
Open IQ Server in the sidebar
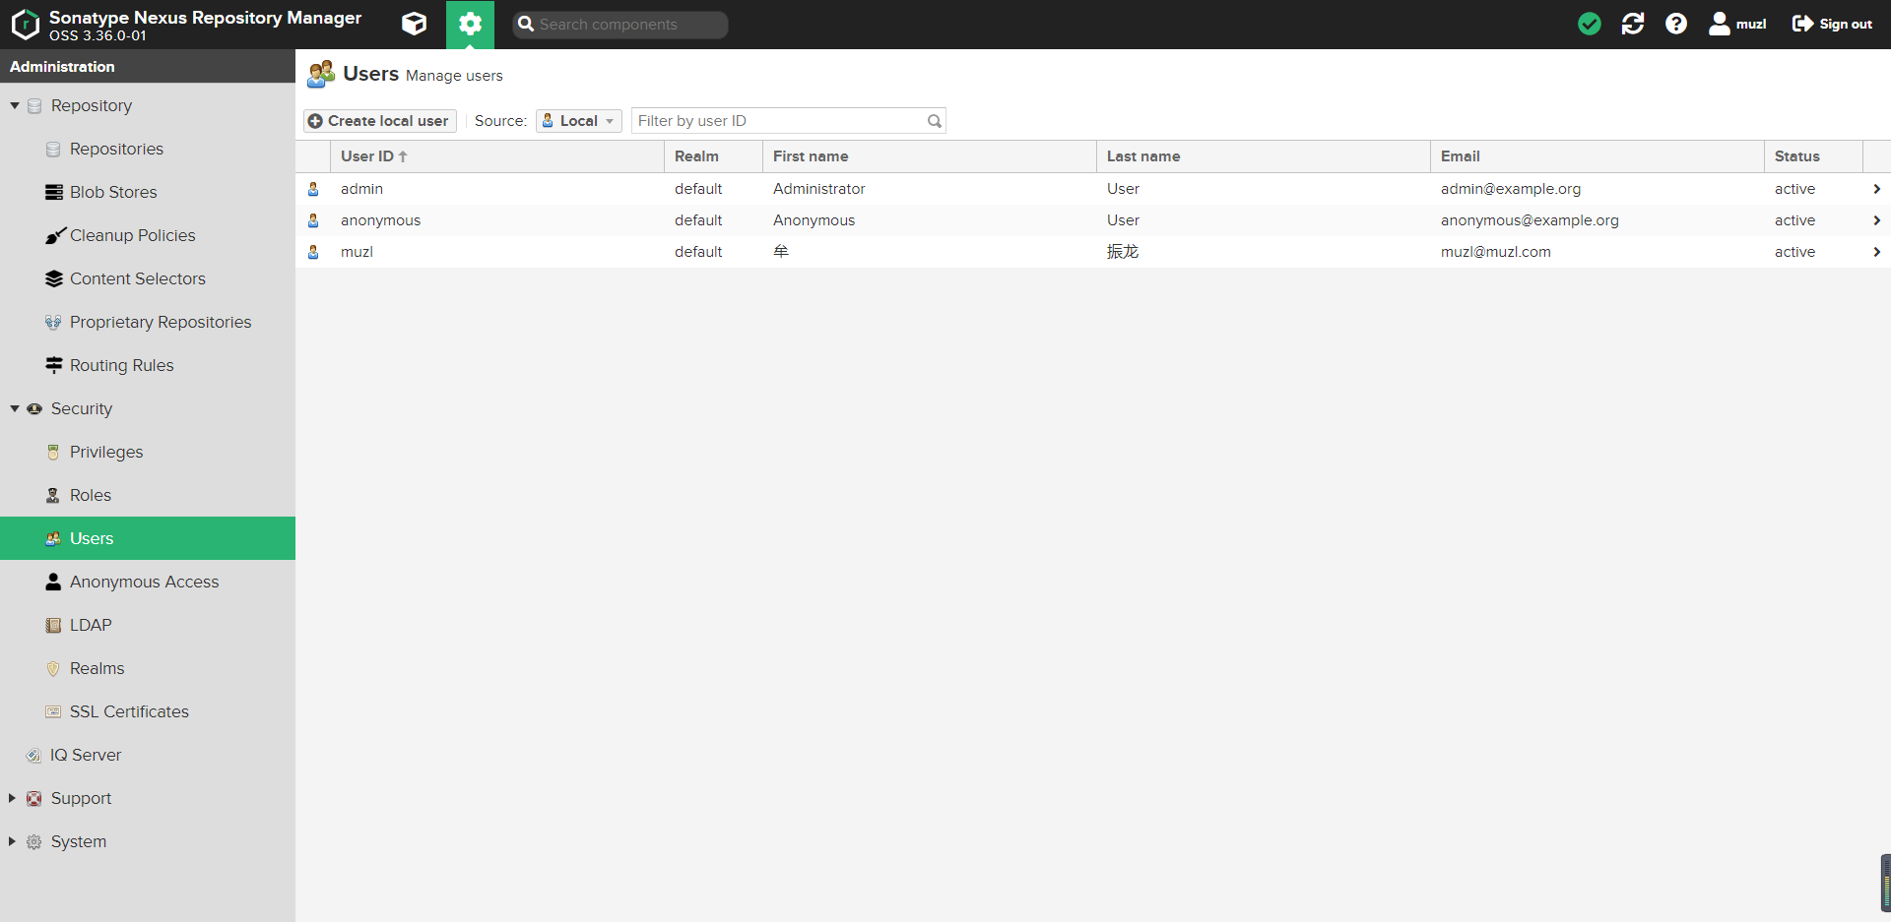[x=148, y=755]
